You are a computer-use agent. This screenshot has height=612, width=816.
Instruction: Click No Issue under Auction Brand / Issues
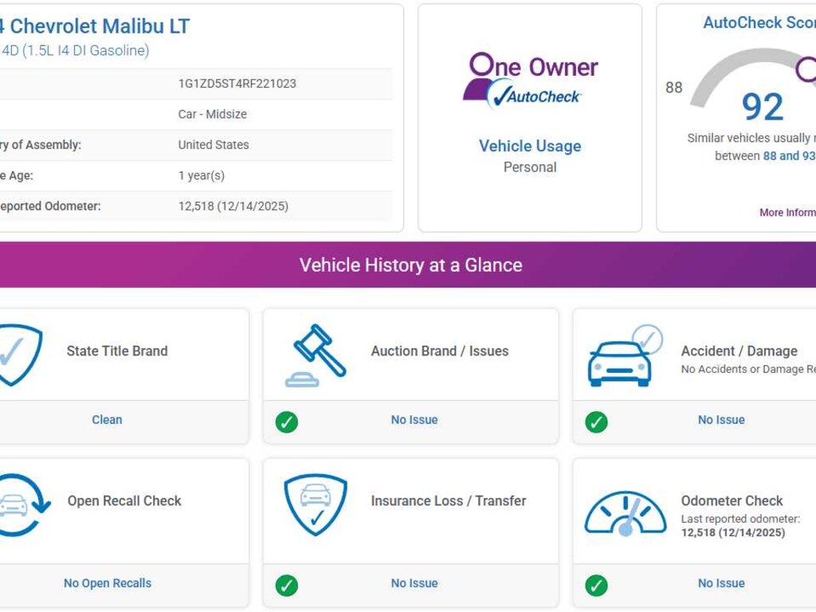pos(414,420)
